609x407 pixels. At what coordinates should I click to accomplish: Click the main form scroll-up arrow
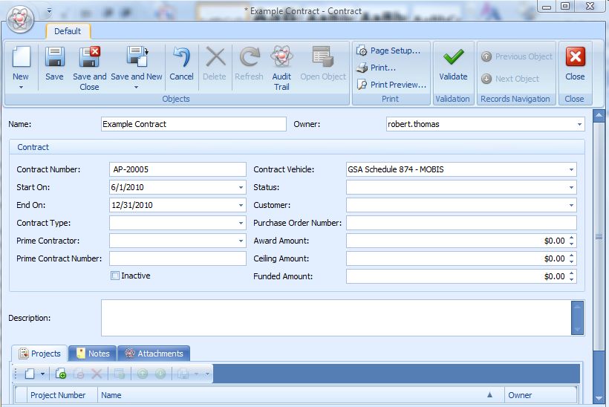[599, 115]
